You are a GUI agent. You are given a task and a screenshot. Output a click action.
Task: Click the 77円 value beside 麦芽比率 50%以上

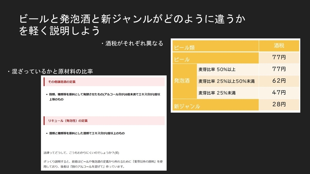[279, 69]
